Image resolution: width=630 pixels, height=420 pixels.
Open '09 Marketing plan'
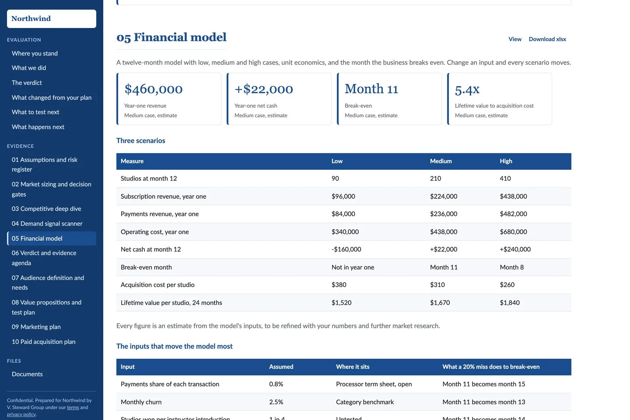(36, 327)
